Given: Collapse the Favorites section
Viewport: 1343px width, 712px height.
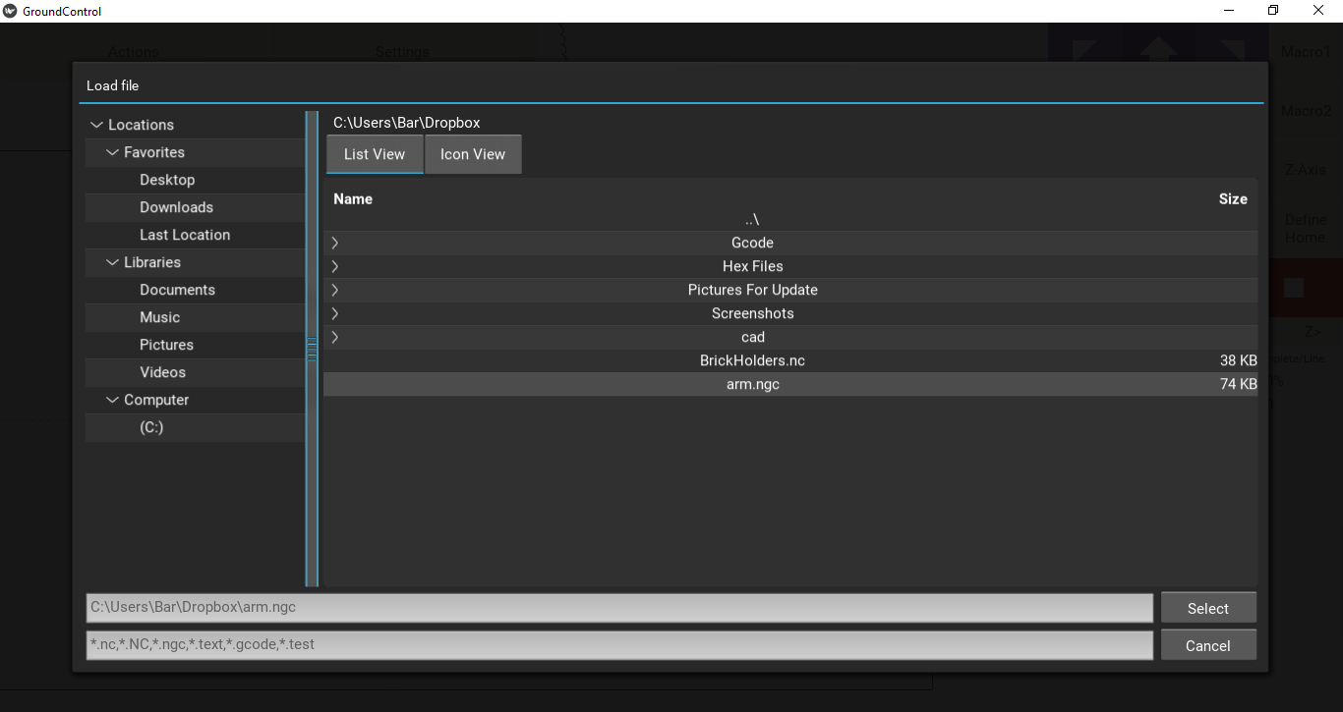Looking at the screenshot, I should [111, 152].
